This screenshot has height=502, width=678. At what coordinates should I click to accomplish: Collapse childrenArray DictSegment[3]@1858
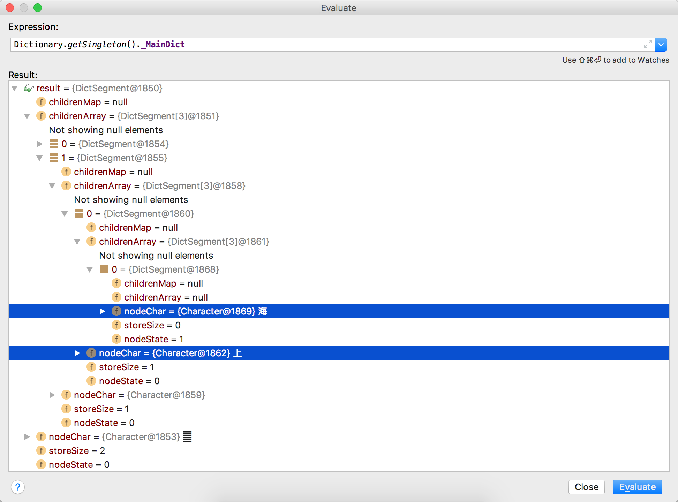52,186
